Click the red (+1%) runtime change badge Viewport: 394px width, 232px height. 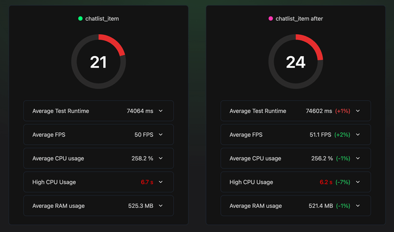point(343,111)
